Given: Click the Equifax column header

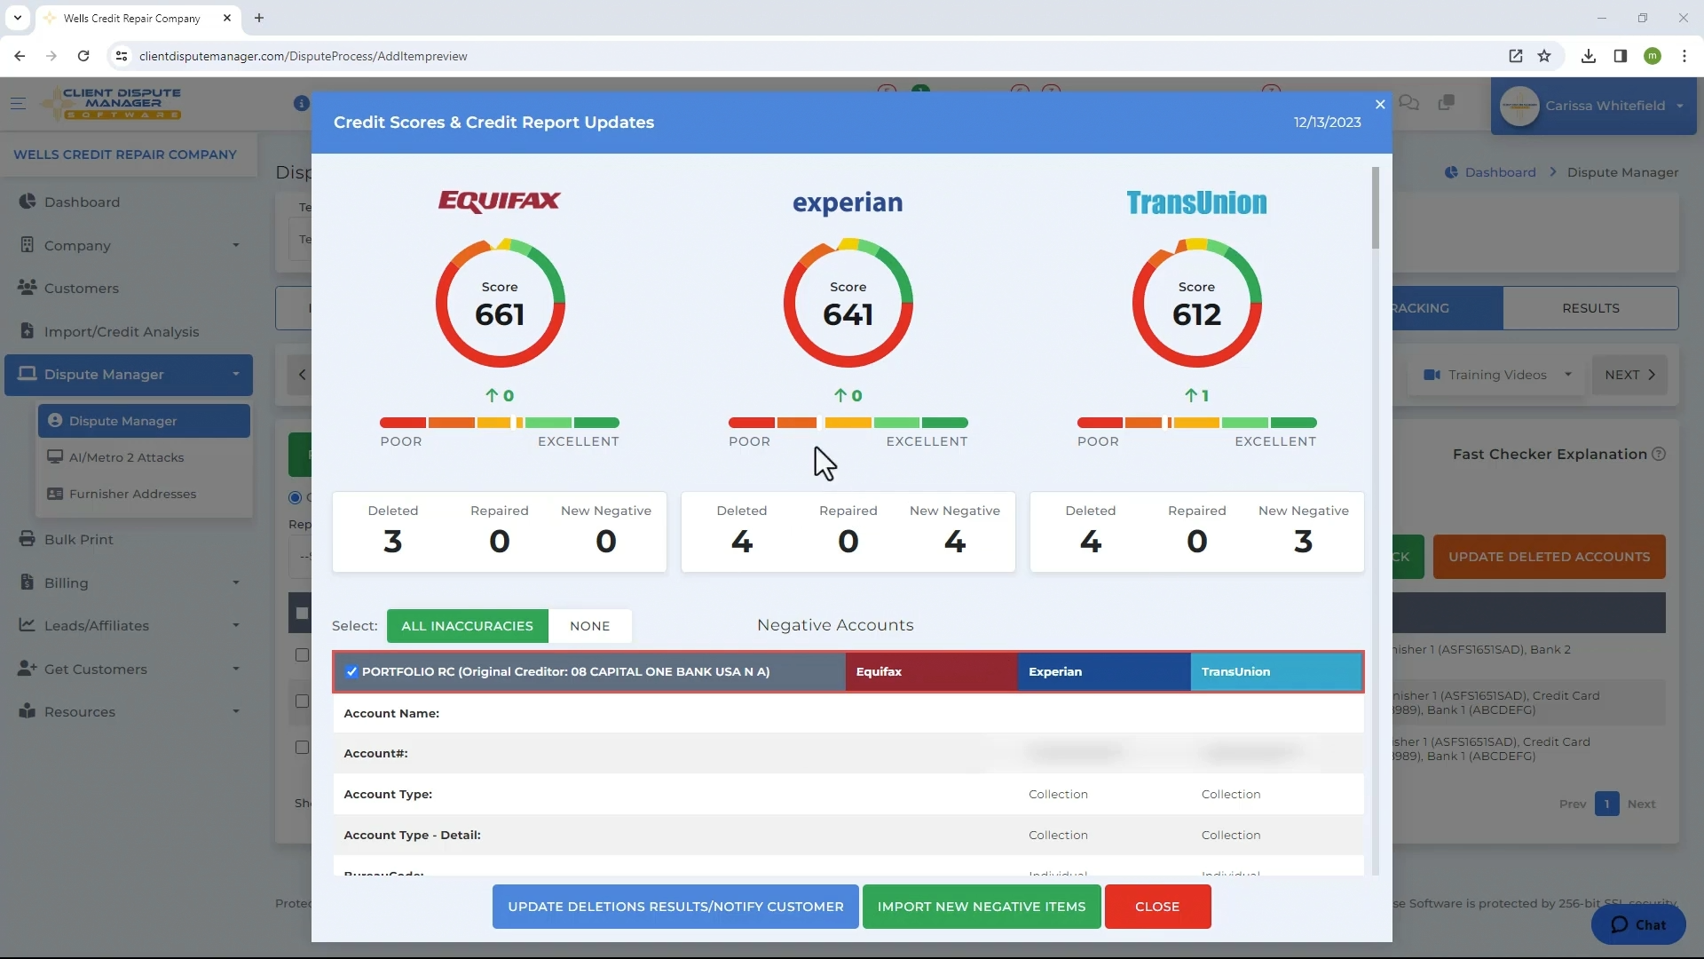Looking at the screenshot, I should [931, 671].
